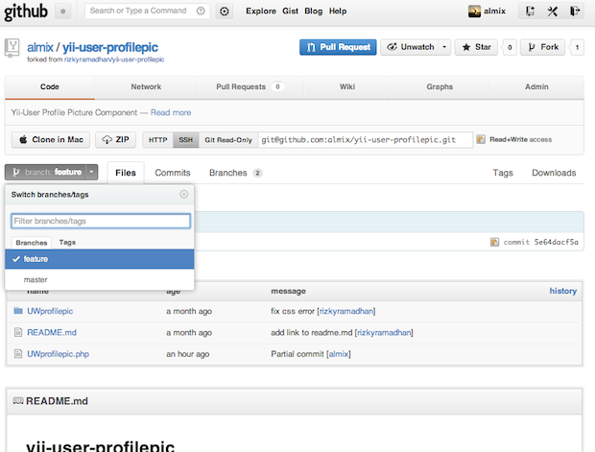Open the Tags subtab on right
Screen dimensions: 595x452
(x=503, y=173)
